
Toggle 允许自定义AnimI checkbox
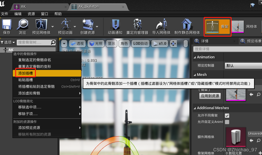tap(227, 122)
